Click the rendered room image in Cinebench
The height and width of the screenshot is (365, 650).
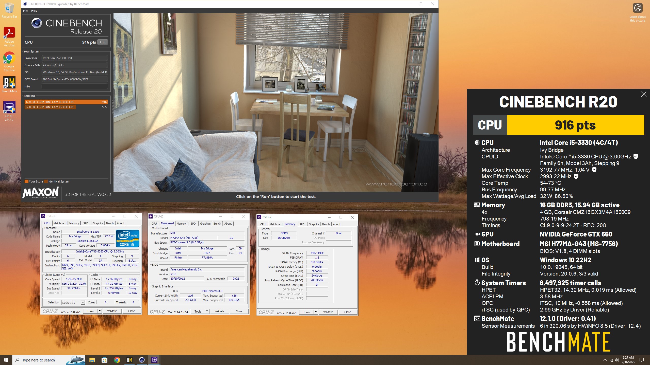[276, 102]
